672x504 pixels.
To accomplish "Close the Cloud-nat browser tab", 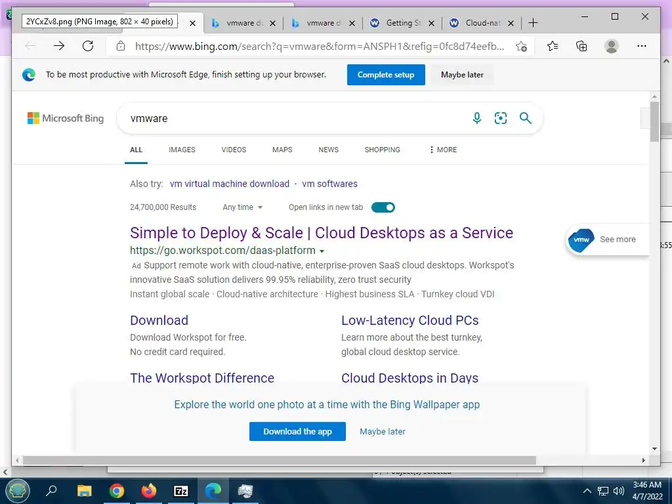I will click(511, 23).
